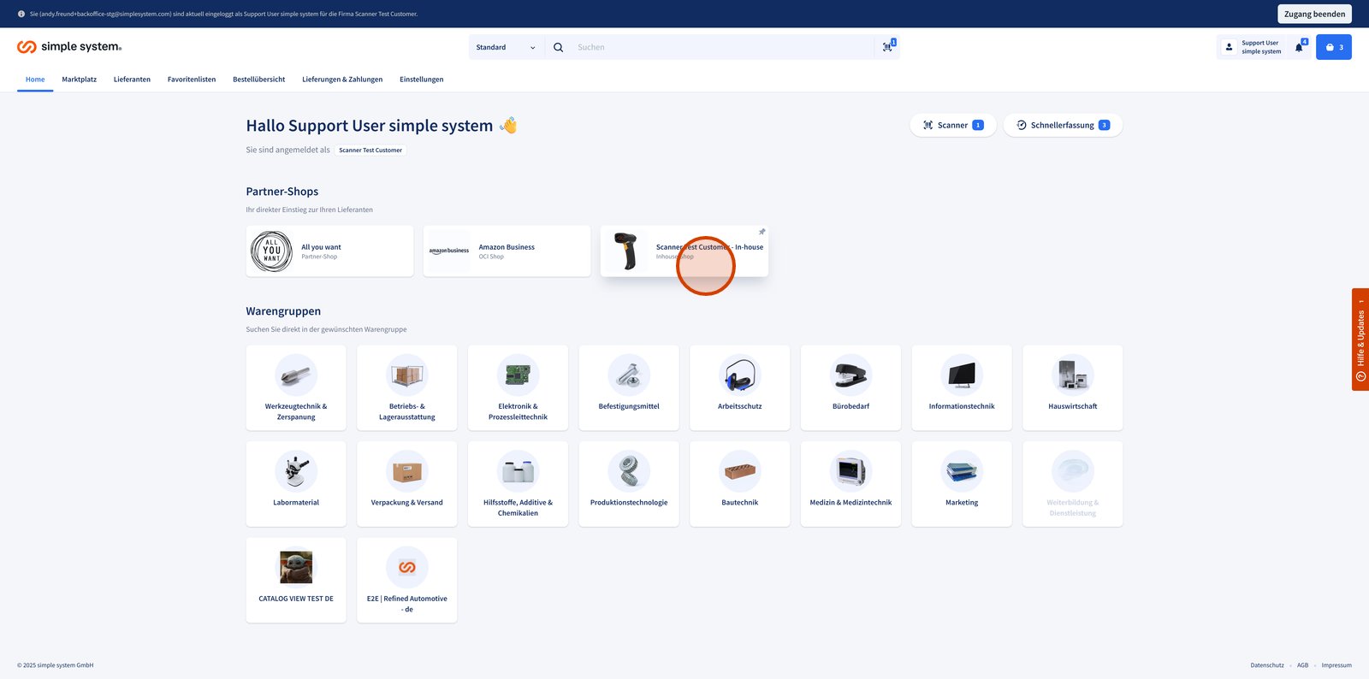
Task: Open the Bürobedarf category tile
Action: 850,387
